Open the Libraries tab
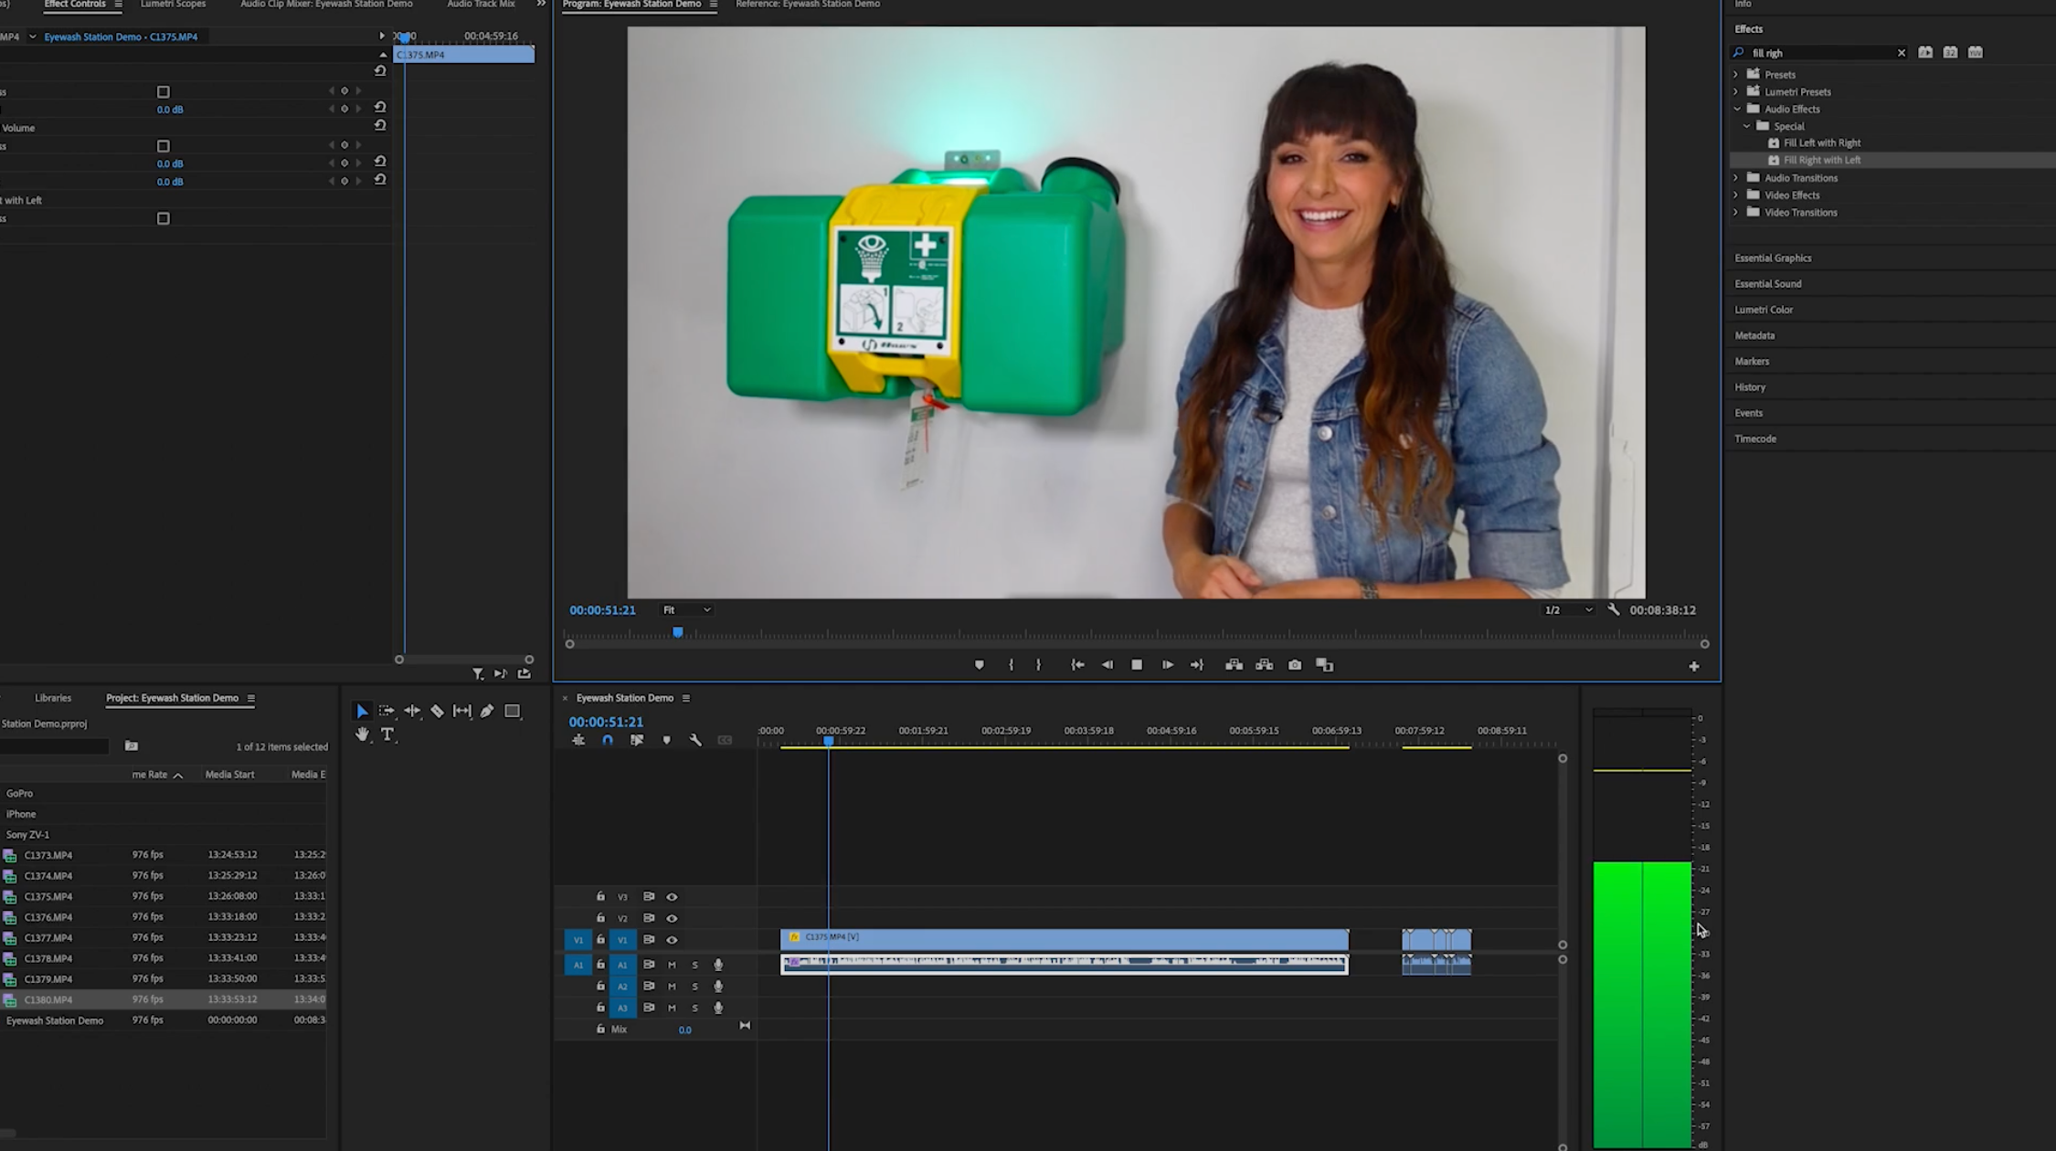Screen dimensions: 2056x1151 coord(53,698)
